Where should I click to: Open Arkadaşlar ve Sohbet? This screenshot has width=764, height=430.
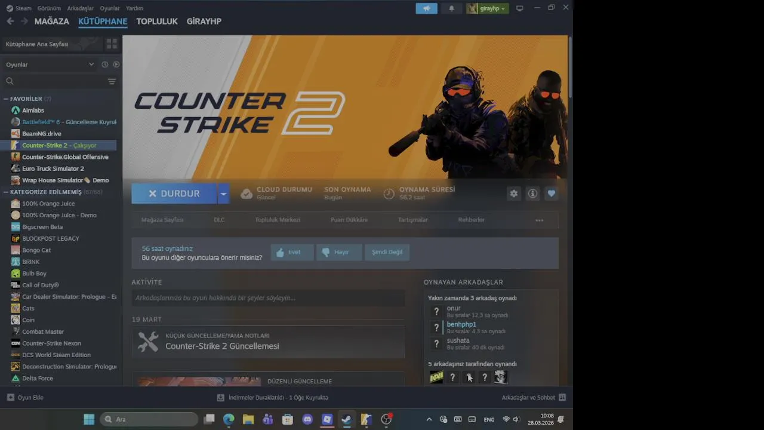point(534,398)
